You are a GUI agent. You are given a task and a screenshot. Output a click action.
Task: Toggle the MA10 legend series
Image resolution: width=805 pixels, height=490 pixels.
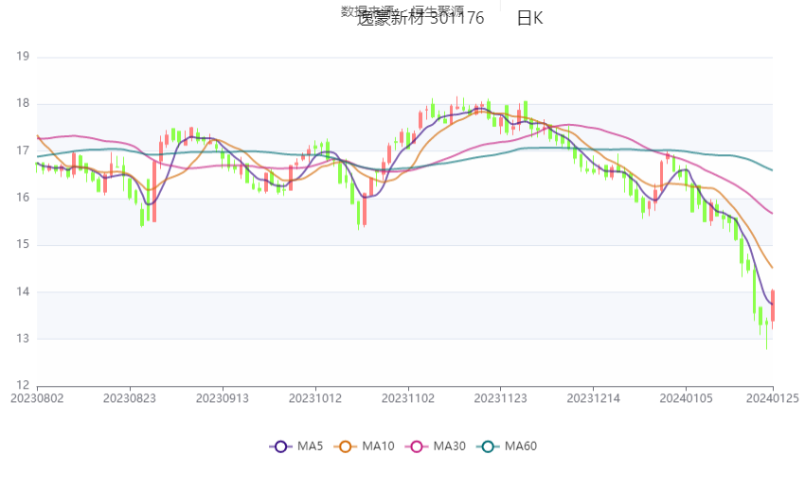pos(364,446)
